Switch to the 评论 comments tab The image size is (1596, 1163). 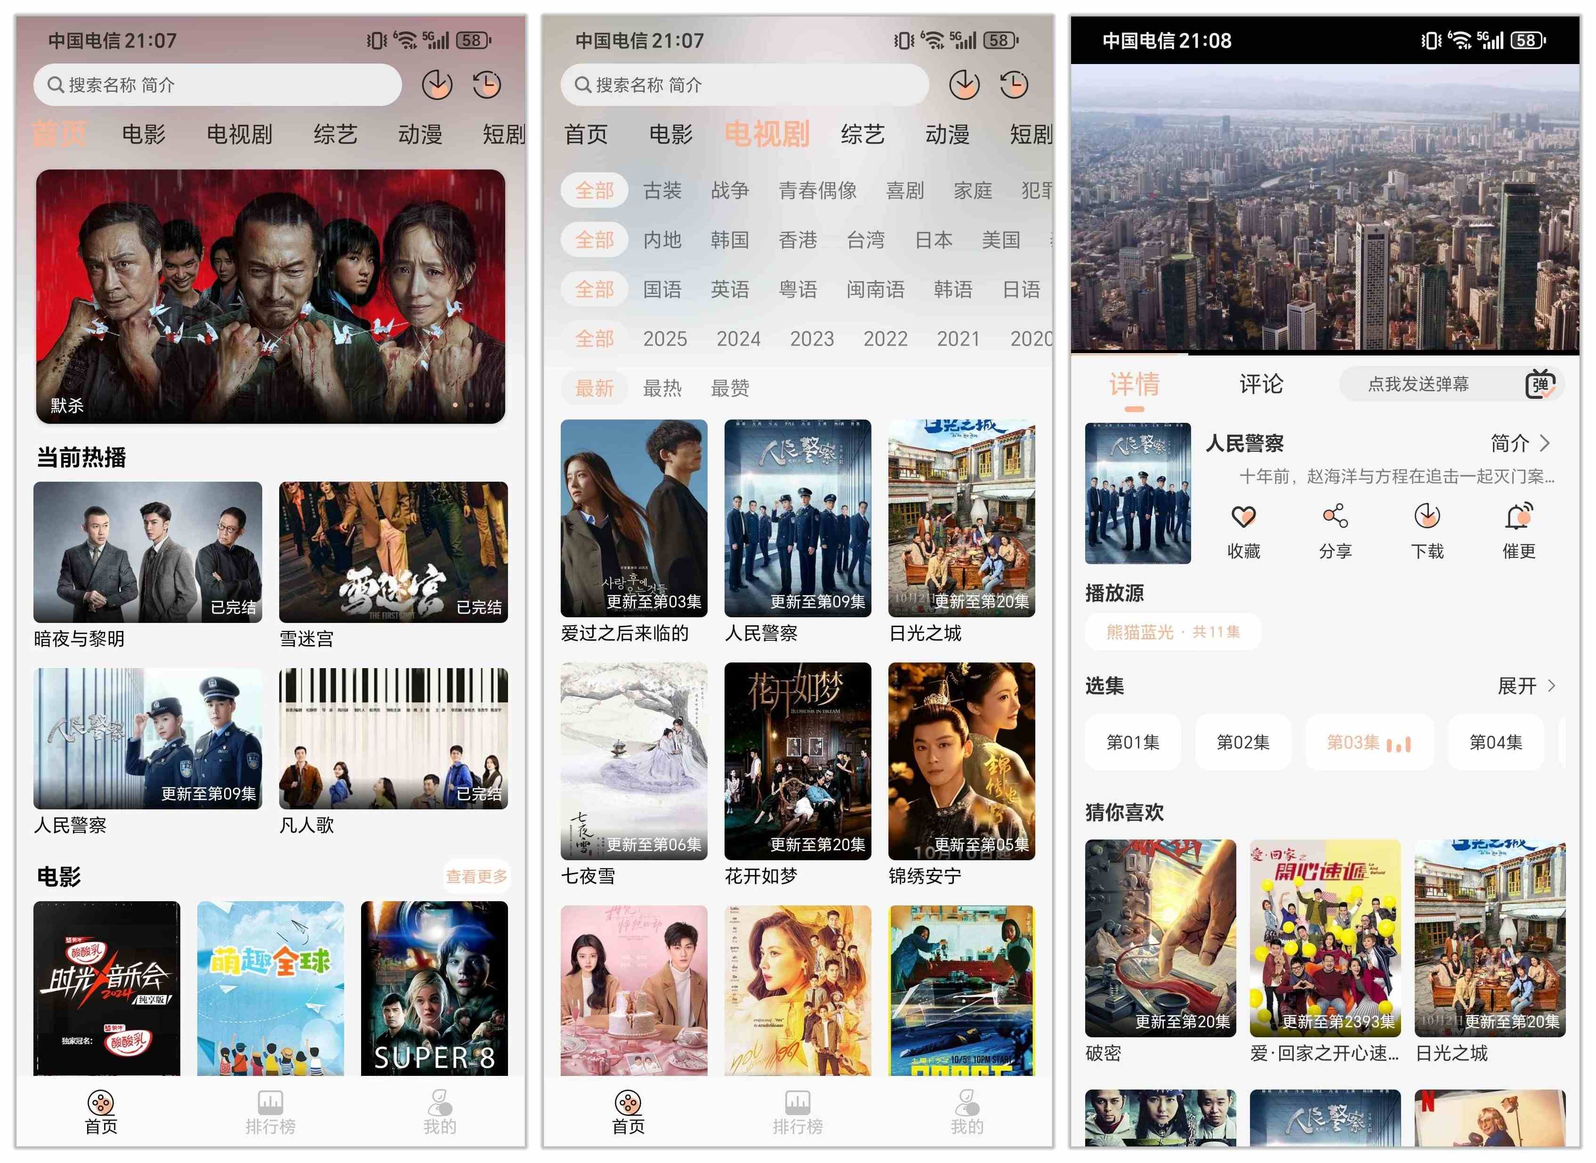[x=1261, y=384]
